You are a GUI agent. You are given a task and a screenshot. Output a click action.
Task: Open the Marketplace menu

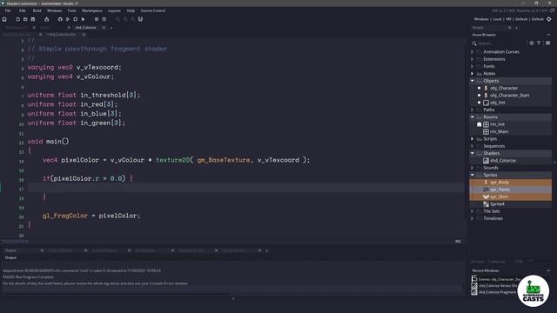click(92, 10)
